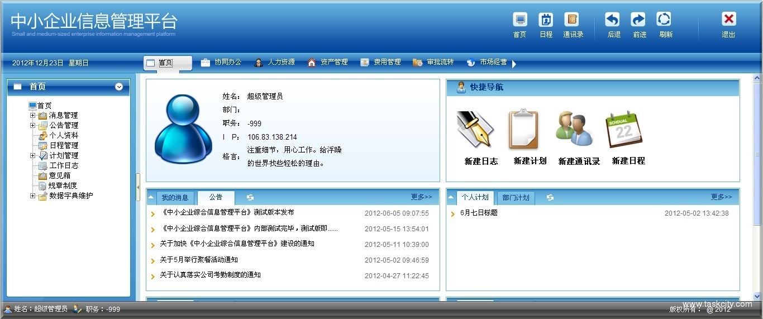Screen dimensions: 763x319
Task: Click the 新建通讯录 people icon
Action: [x=574, y=130]
